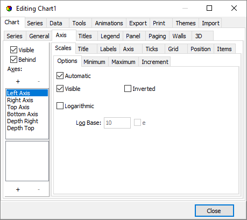Click the plus button under Axes label
The width and height of the screenshot is (247, 220).
point(18,82)
